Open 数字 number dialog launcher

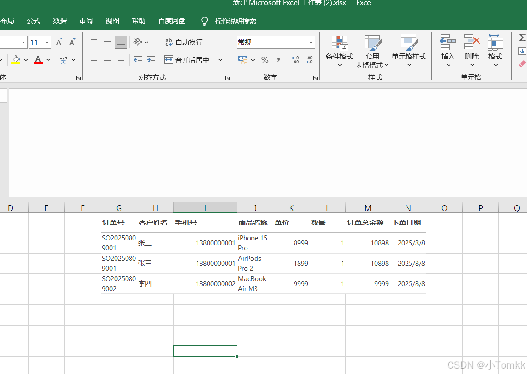pyautogui.click(x=315, y=78)
